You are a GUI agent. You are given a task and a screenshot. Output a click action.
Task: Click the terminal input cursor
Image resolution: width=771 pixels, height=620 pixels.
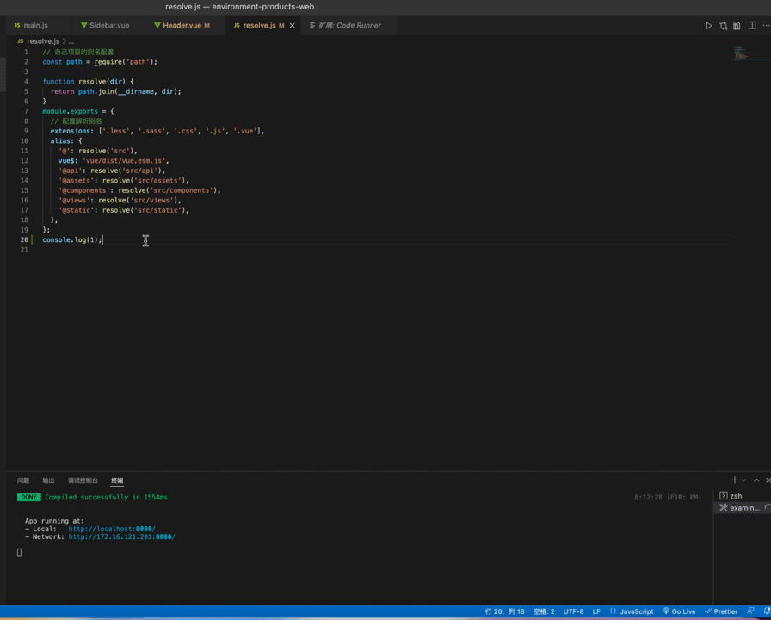point(19,553)
